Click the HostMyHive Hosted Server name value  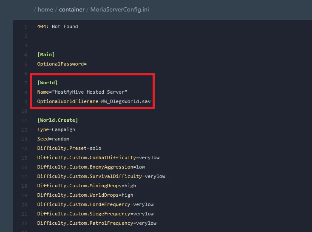click(x=91, y=92)
